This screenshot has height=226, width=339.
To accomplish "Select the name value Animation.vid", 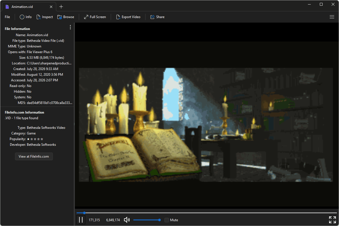I will coord(37,35).
